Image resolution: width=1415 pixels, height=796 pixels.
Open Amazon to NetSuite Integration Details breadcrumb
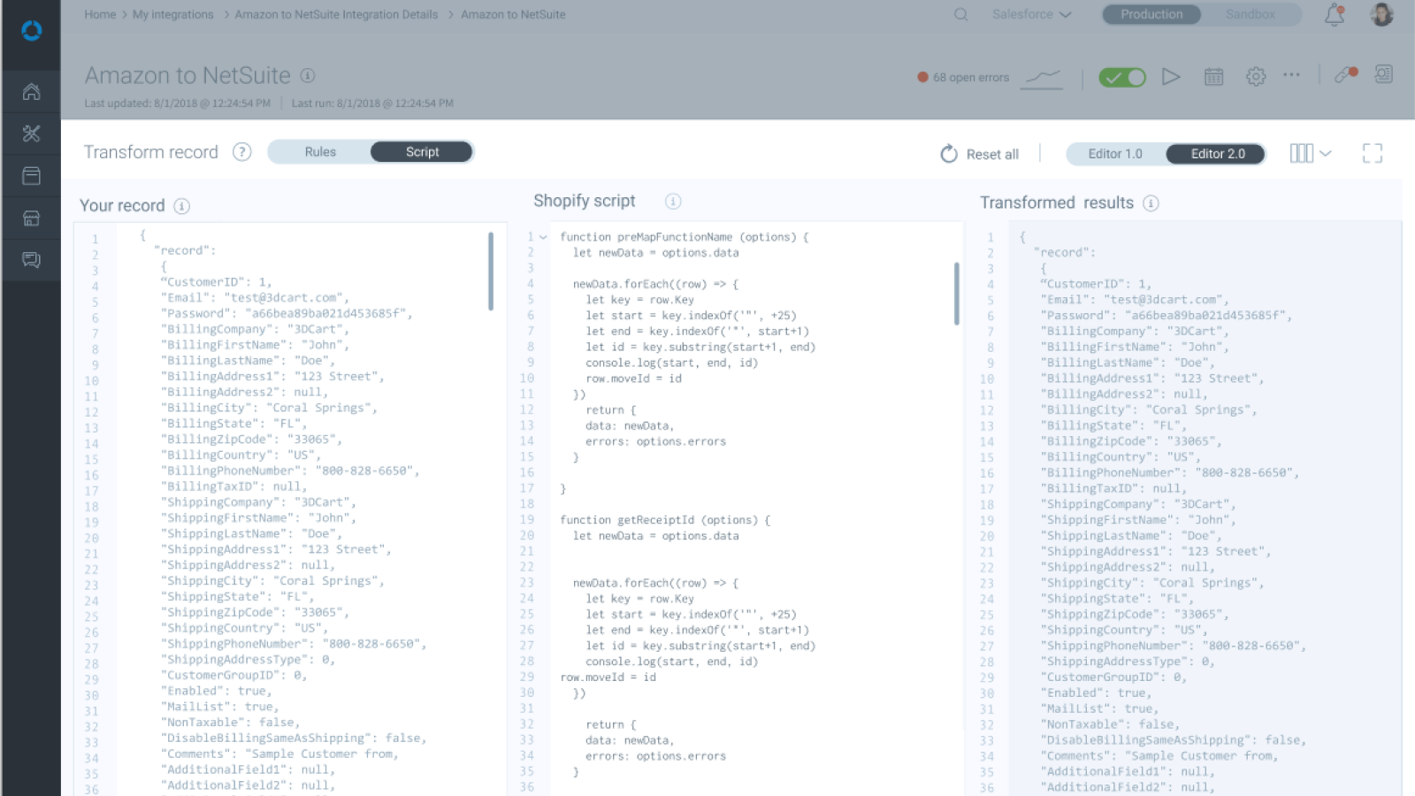[x=336, y=14]
